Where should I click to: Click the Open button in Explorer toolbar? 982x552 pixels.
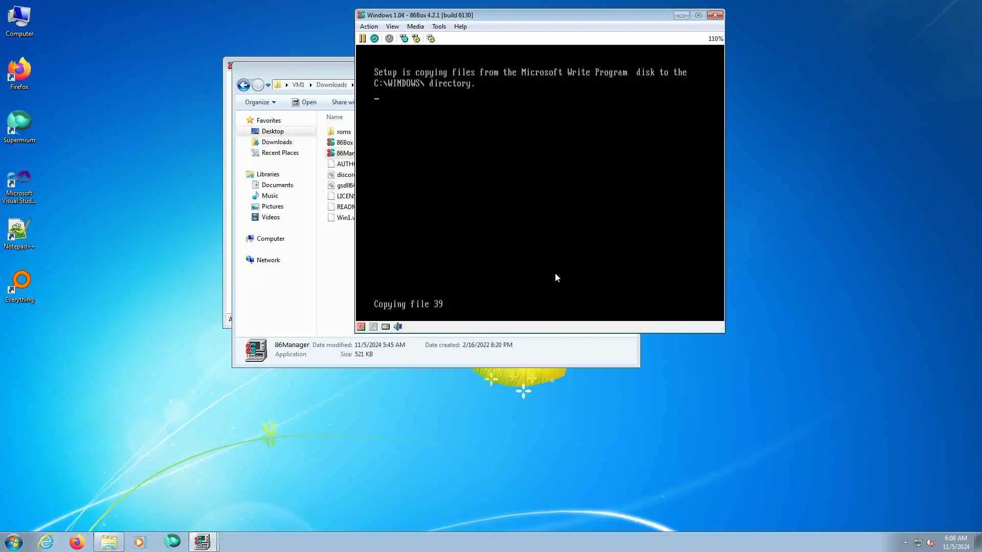[304, 102]
